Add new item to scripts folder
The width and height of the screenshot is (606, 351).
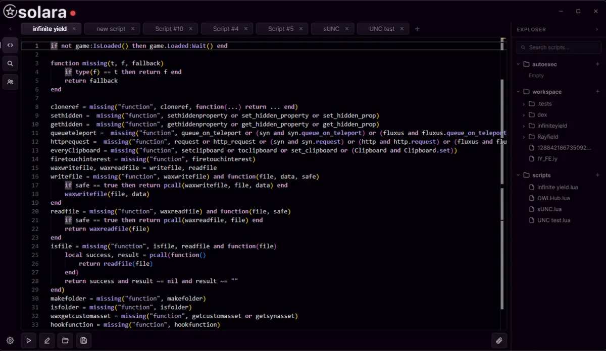(597, 175)
